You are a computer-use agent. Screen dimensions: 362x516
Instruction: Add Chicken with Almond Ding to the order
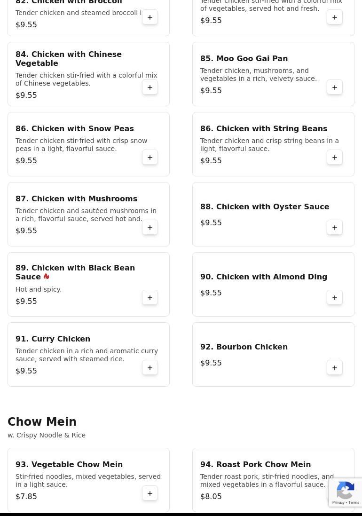(x=335, y=298)
